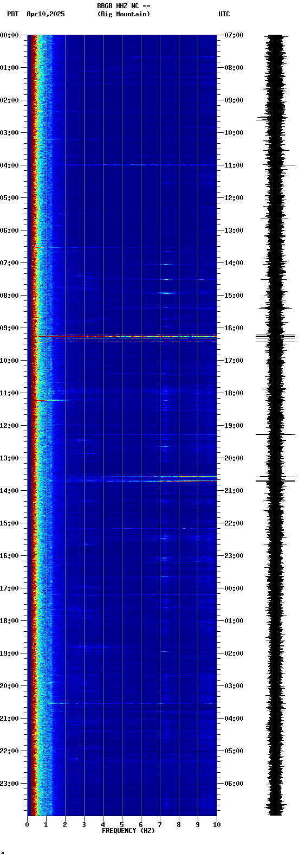The image size is (299, 859).
Task: Click the 'FREQUENCY (HZ)' axis label
Action: click(128, 831)
